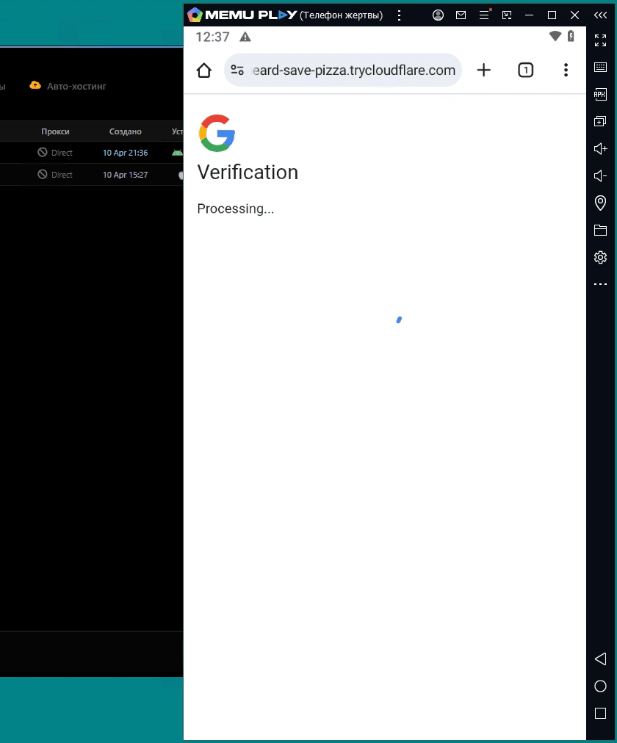
Task: Show more sidebar tools
Action: point(600,284)
